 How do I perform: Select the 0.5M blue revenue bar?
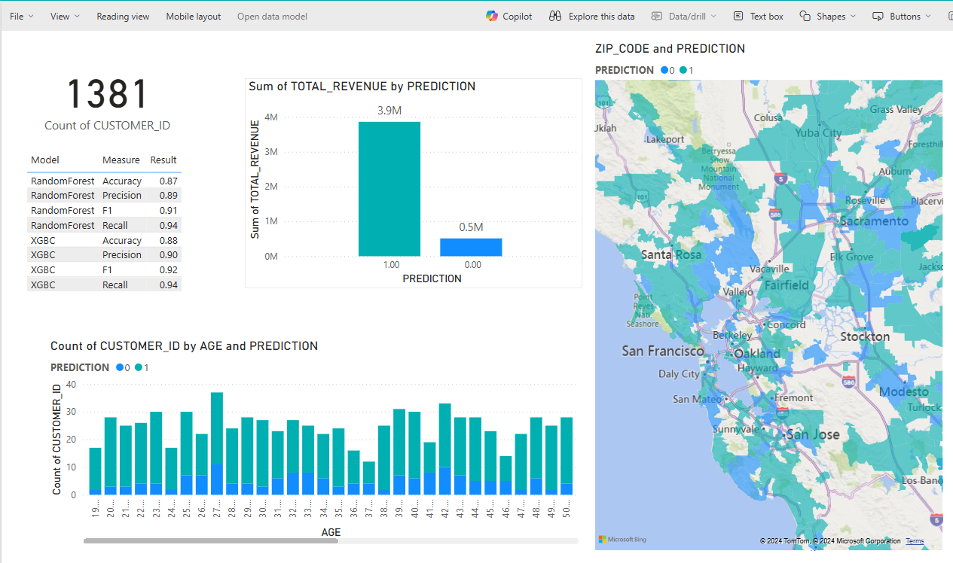click(471, 247)
